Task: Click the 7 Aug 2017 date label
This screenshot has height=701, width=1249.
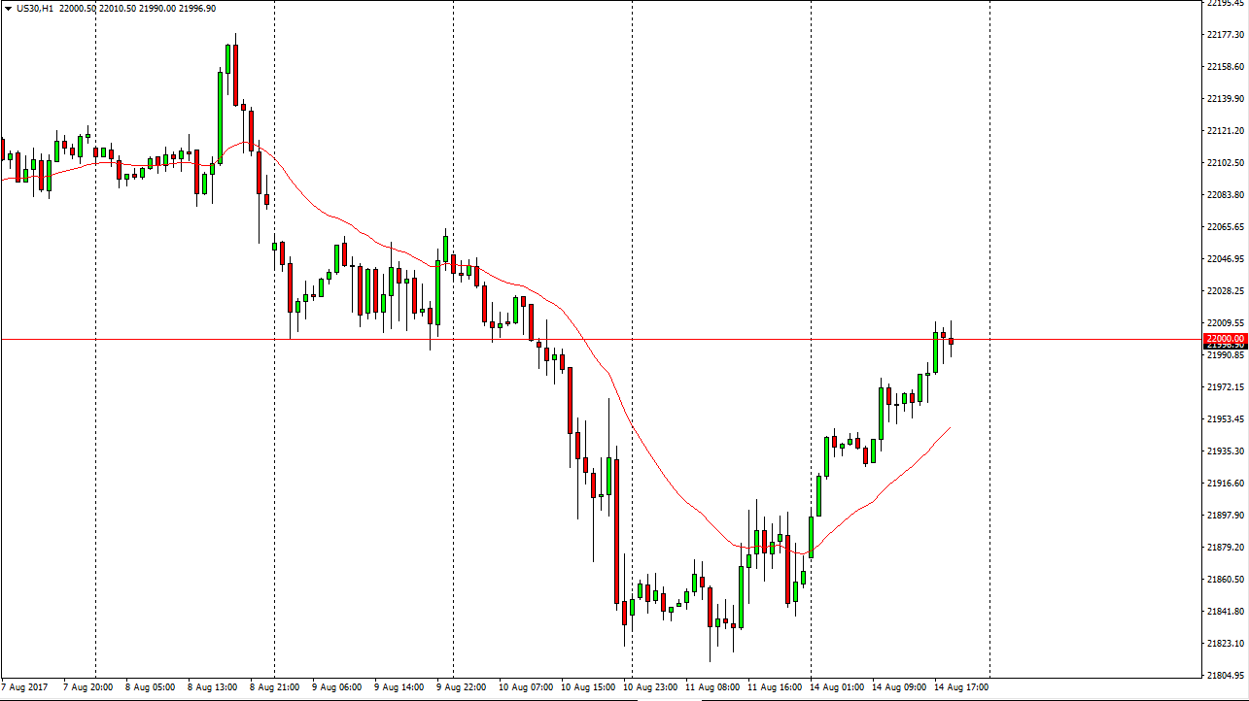Action: 27,687
